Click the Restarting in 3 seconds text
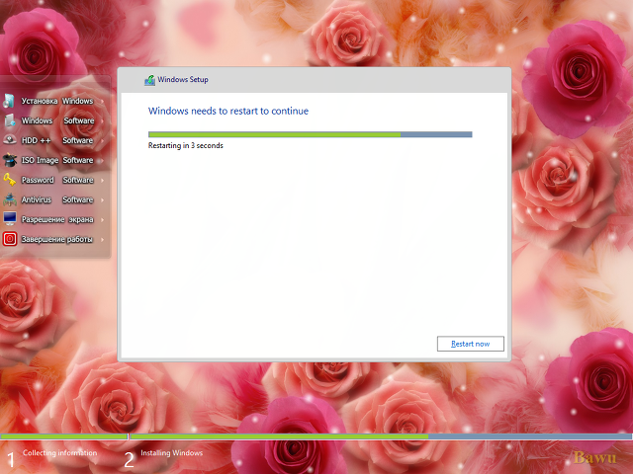Image resolution: width=633 pixels, height=474 pixels. (x=185, y=145)
